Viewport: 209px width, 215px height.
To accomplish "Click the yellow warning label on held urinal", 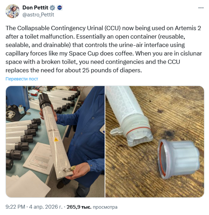I will point(56,140).
